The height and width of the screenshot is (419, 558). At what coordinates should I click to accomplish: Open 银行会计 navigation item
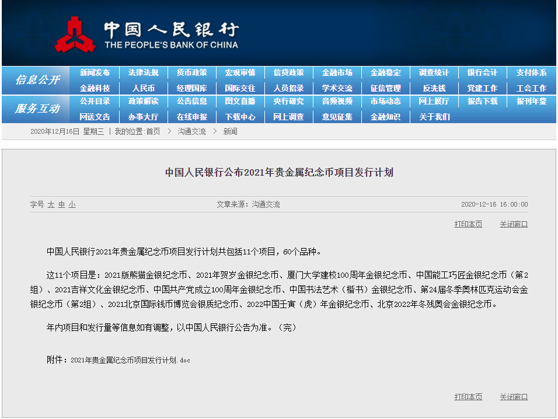pos(482,72)
